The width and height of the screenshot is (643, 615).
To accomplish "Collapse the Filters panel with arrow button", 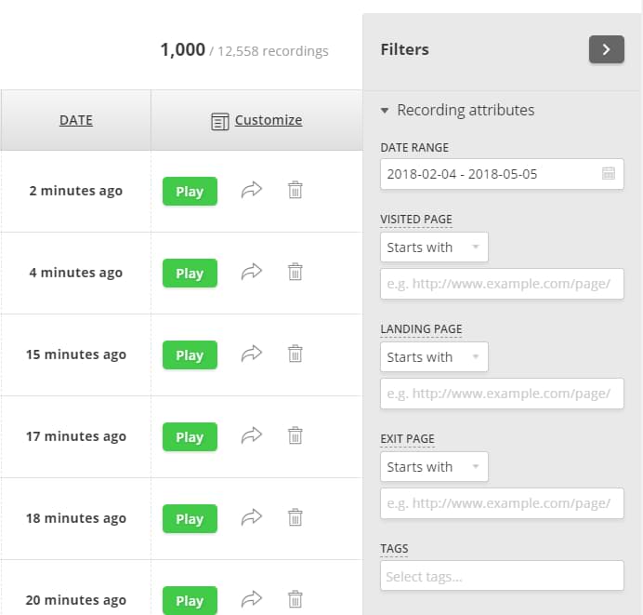I will 607,49.
